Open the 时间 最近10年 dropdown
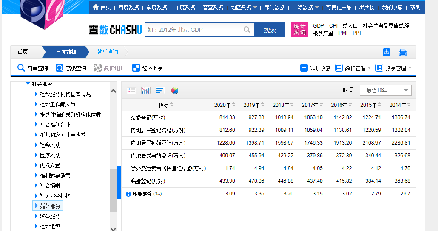Image resolution: width=438 pixels, height=231 pixels. [x=385, y=90]
